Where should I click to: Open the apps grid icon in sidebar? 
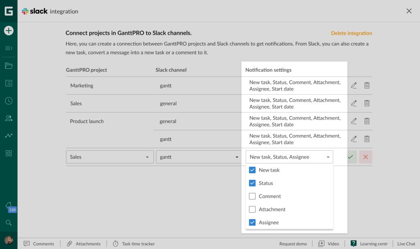9,153
